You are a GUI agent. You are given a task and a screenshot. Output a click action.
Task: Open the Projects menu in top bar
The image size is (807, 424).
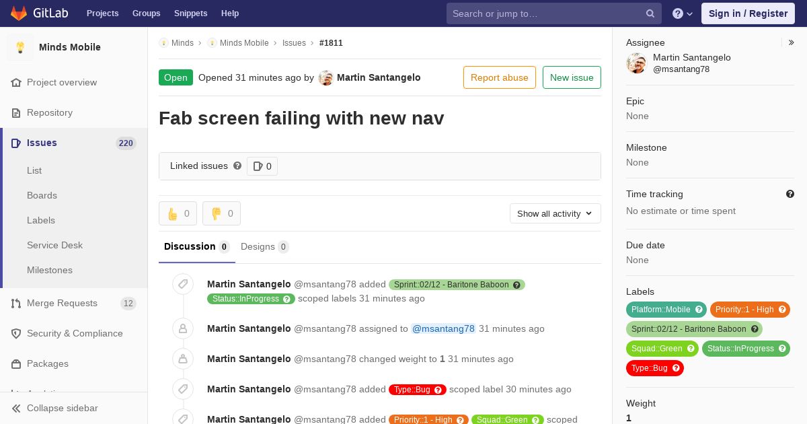coord(102,13)
